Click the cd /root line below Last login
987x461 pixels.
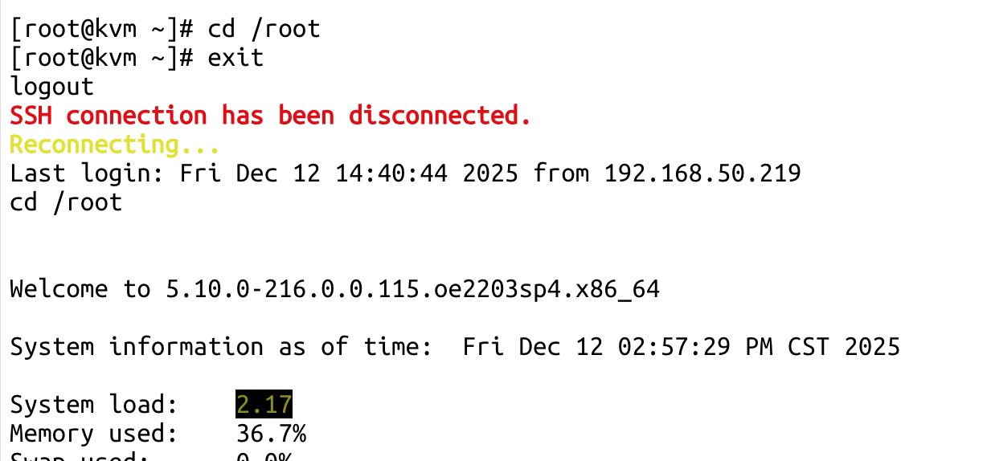click(x=66, y=202)
